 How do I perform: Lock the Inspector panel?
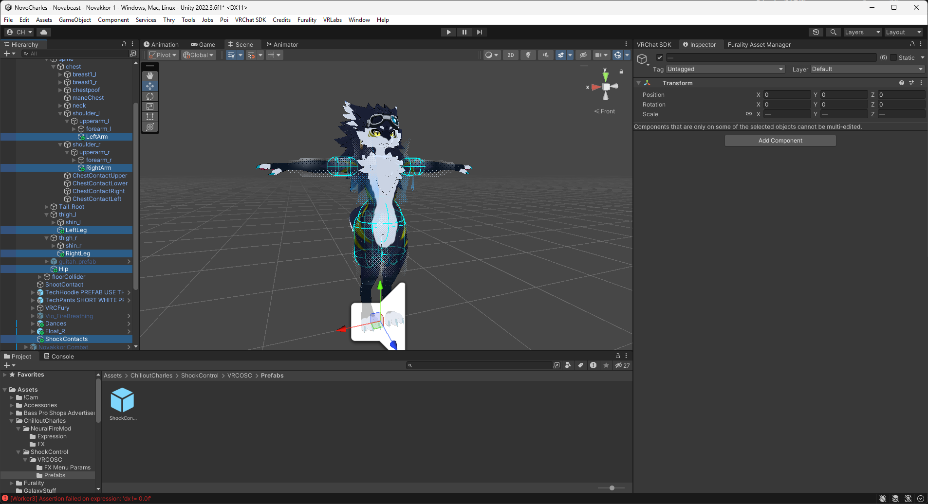(x=912, y=44)
